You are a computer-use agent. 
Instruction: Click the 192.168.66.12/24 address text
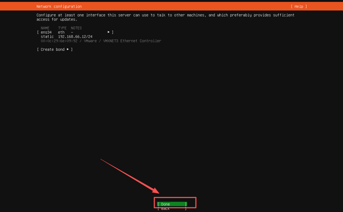(75, 37)
